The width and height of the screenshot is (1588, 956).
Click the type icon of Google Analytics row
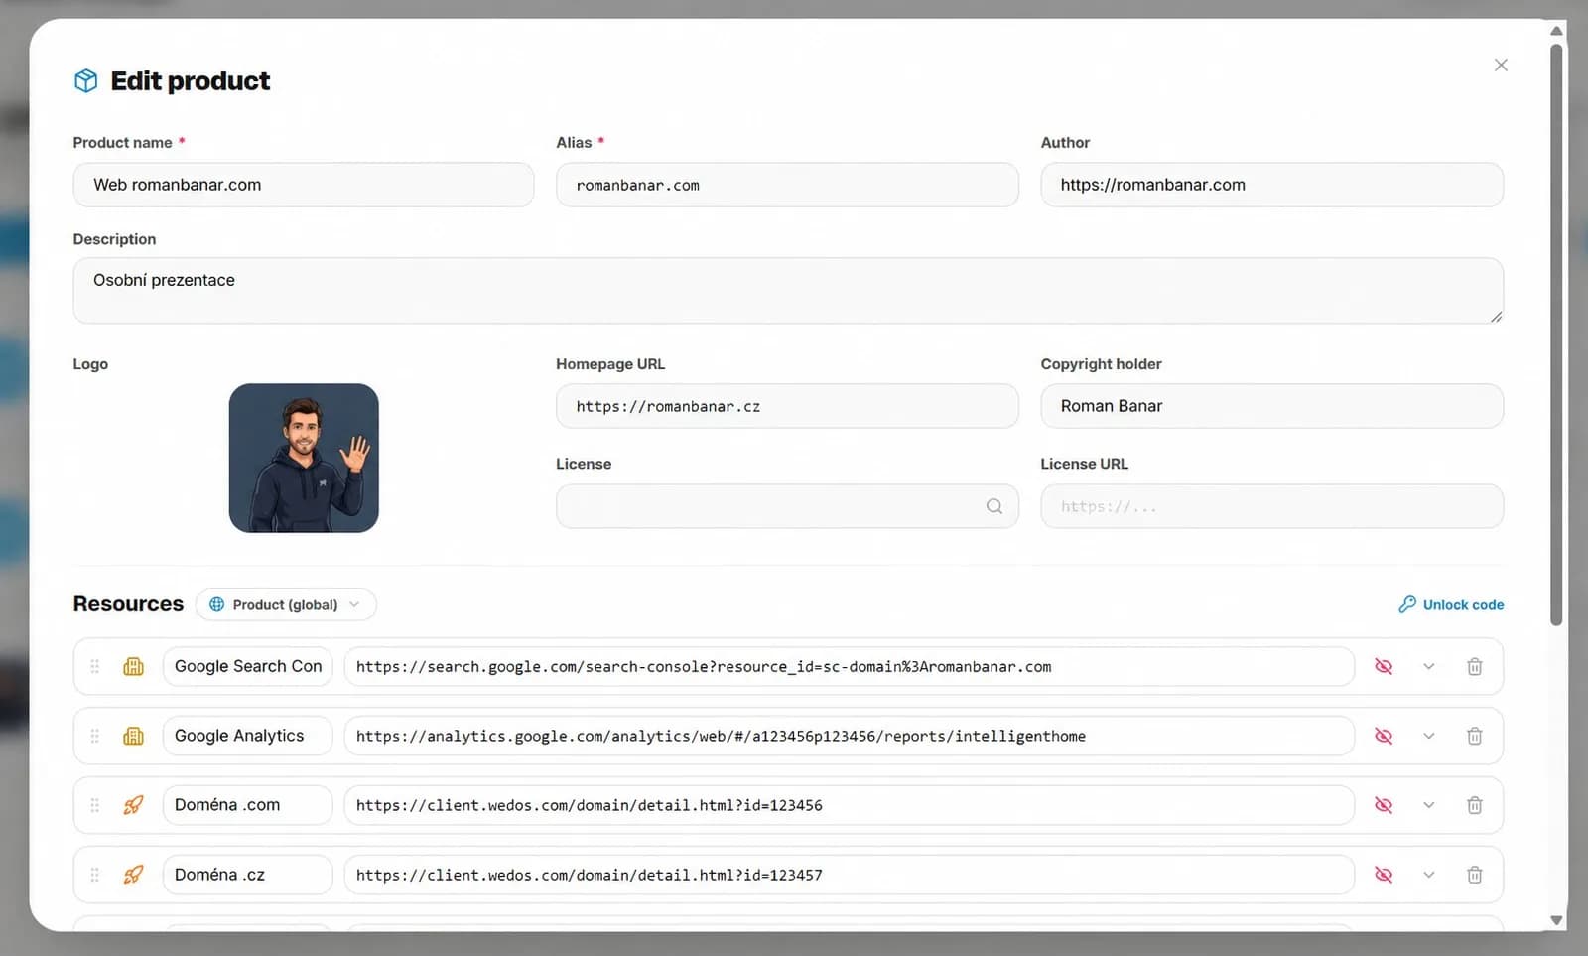click(133, 736)
